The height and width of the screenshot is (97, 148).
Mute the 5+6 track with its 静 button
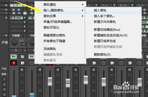pyautogui.click(x=112, y=63)
